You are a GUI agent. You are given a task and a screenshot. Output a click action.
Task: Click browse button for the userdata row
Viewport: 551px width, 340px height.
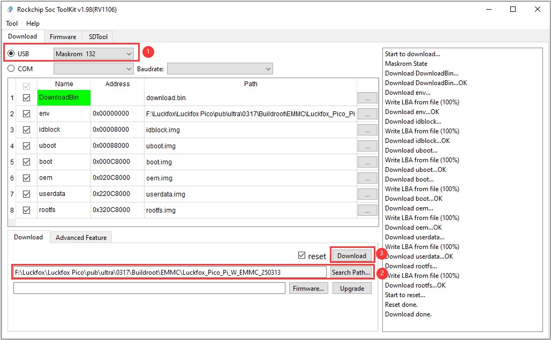(x=367, y=194)
